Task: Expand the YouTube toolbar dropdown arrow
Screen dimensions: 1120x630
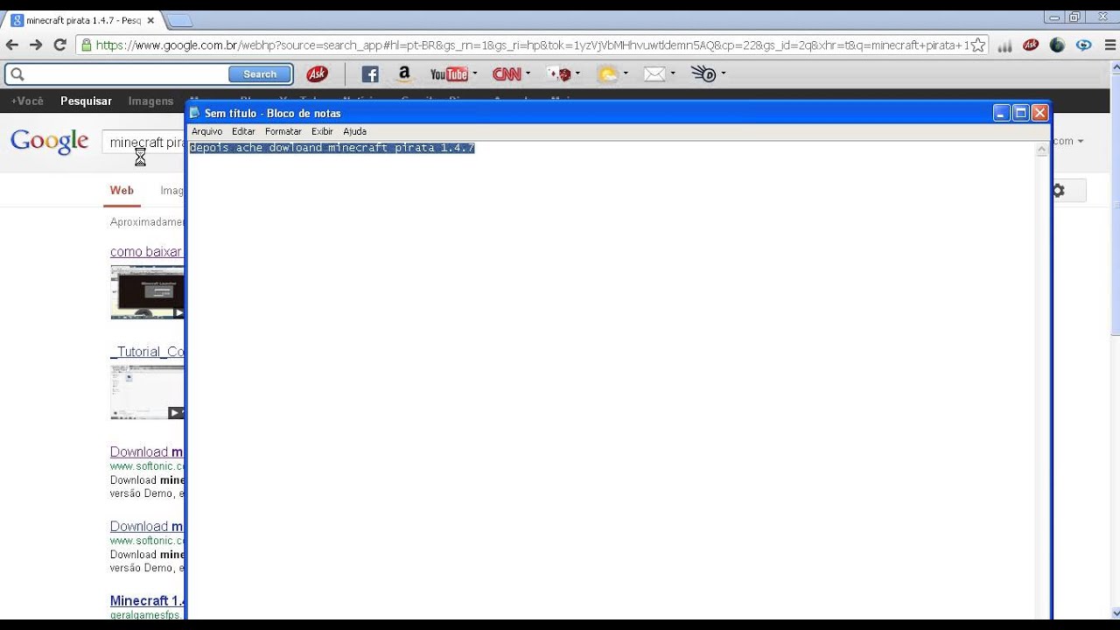Action: (475, 74)
